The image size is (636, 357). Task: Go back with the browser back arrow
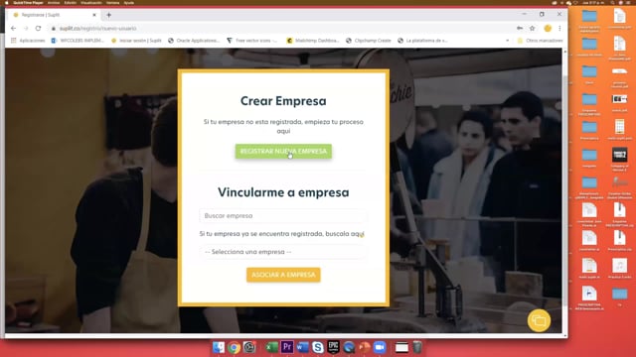point(13,29)
